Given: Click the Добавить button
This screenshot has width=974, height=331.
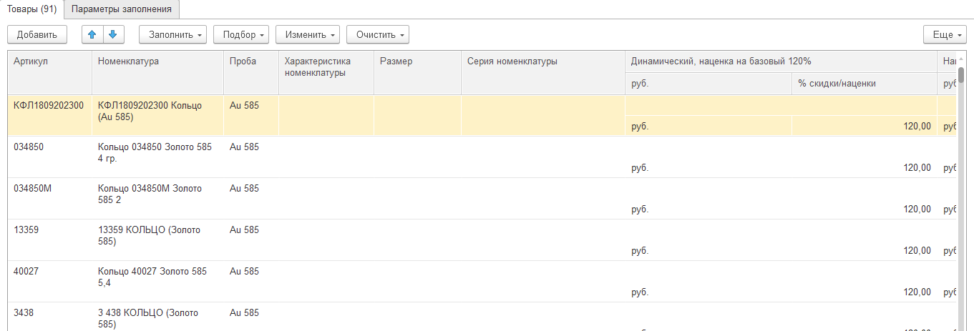Looking at the screenshot, I should pos(36,34).
